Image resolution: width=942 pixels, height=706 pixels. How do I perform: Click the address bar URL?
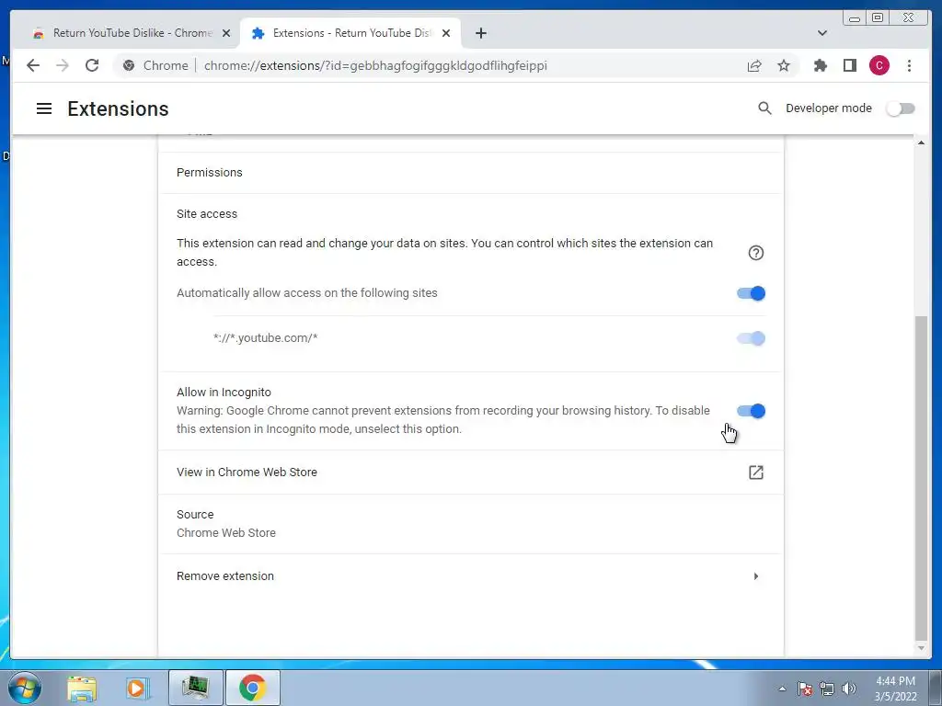click(x=375, y=65)
